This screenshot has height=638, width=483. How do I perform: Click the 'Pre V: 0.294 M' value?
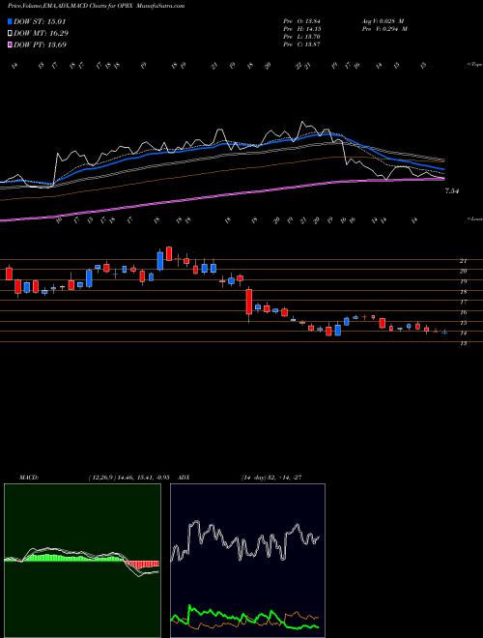pyautogui.click(x=384, y=29)
